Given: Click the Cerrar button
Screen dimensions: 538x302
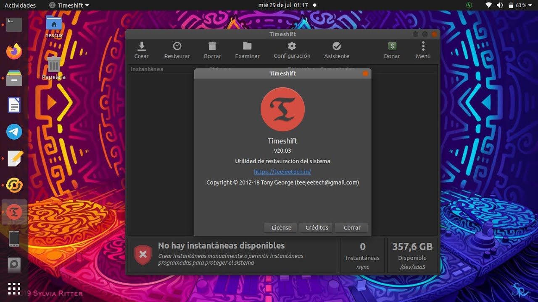Looking at the screenshot, I should (x=352, y=227).
